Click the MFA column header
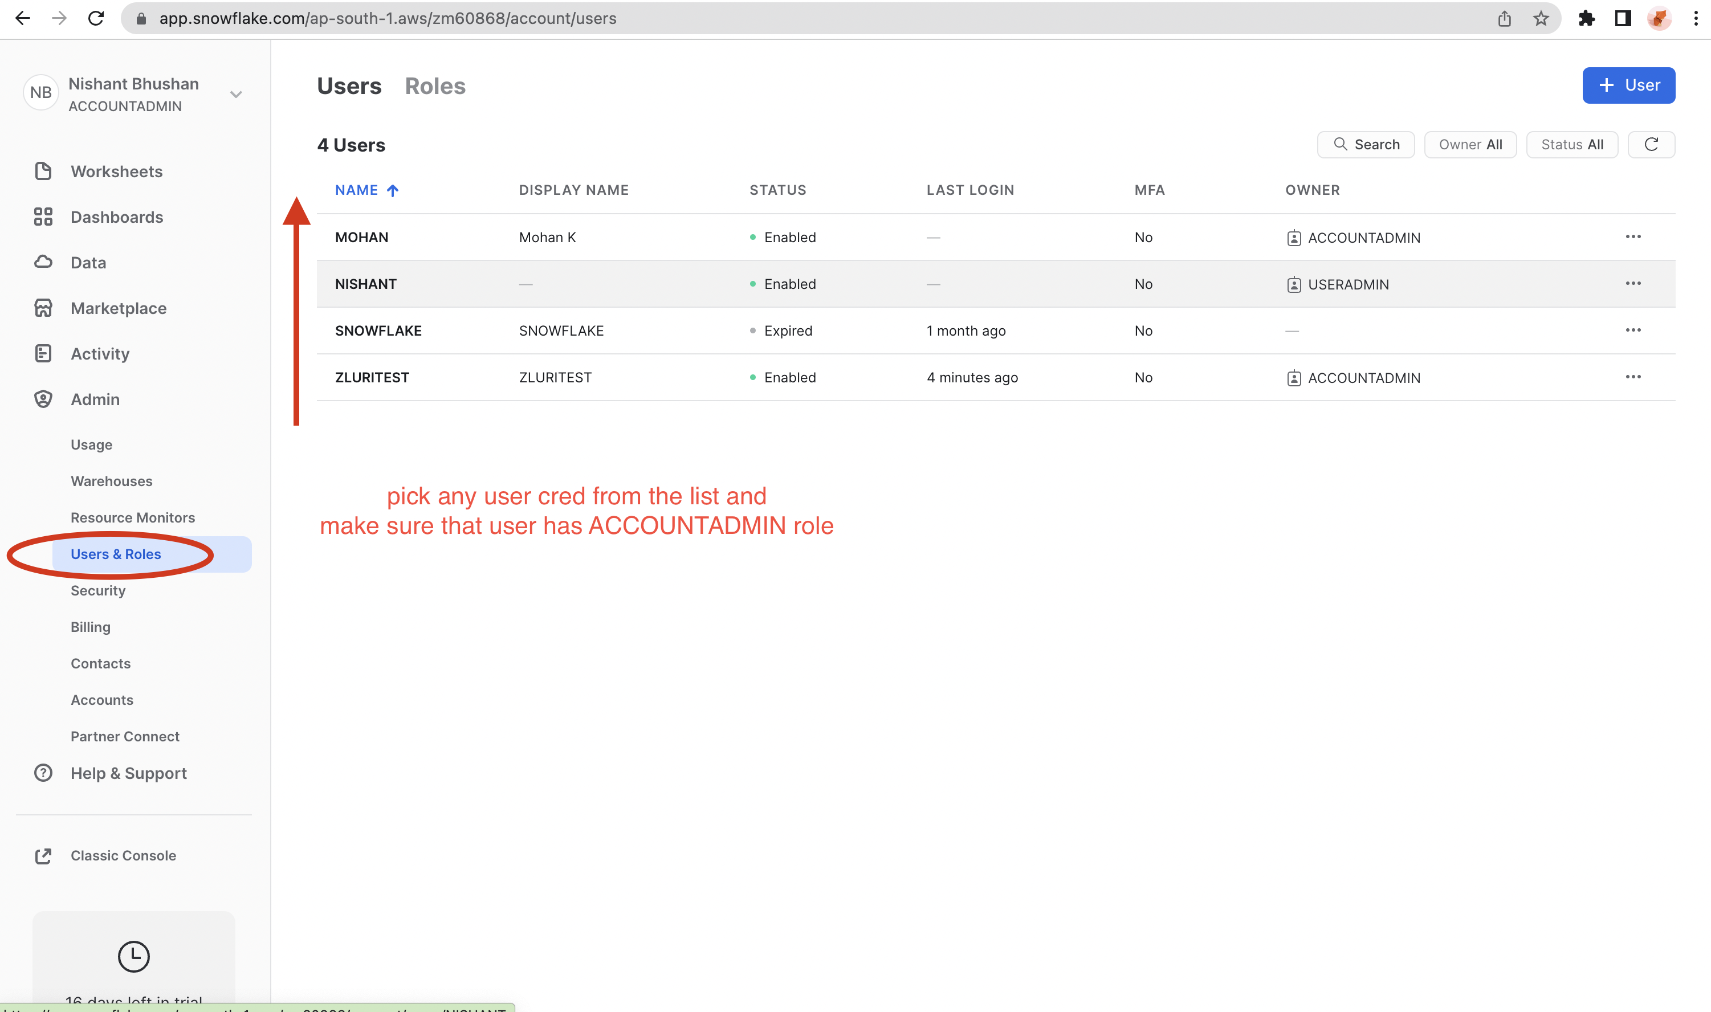 [x=1150, y=190]
